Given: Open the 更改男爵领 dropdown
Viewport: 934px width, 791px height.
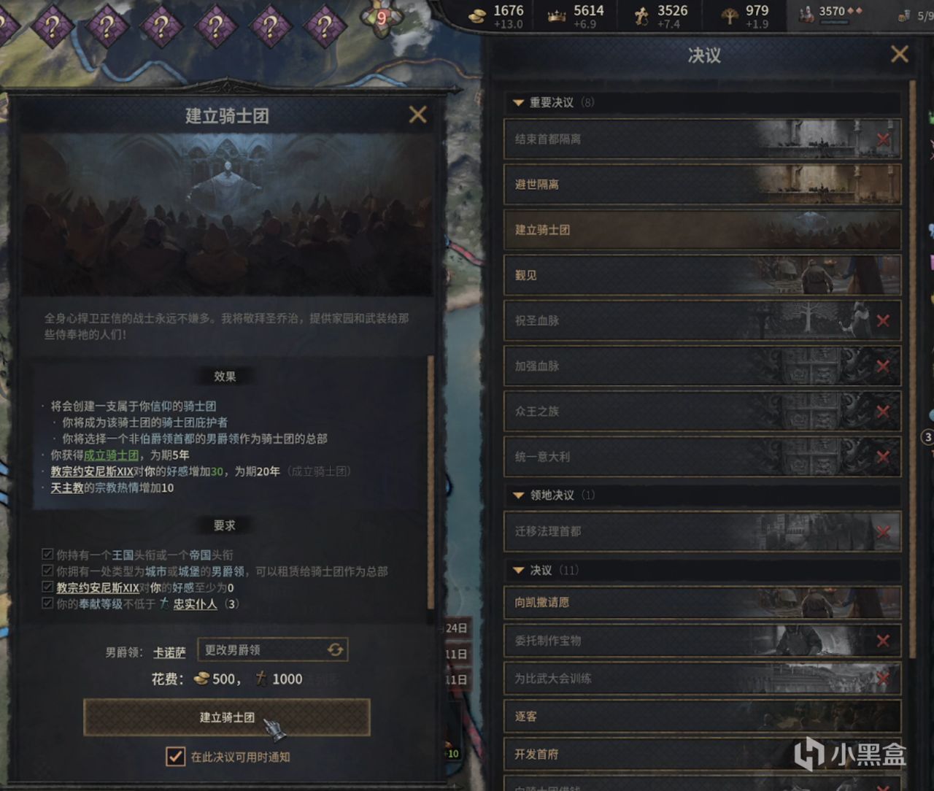Looking at the screenshot, I should [273, 649].
